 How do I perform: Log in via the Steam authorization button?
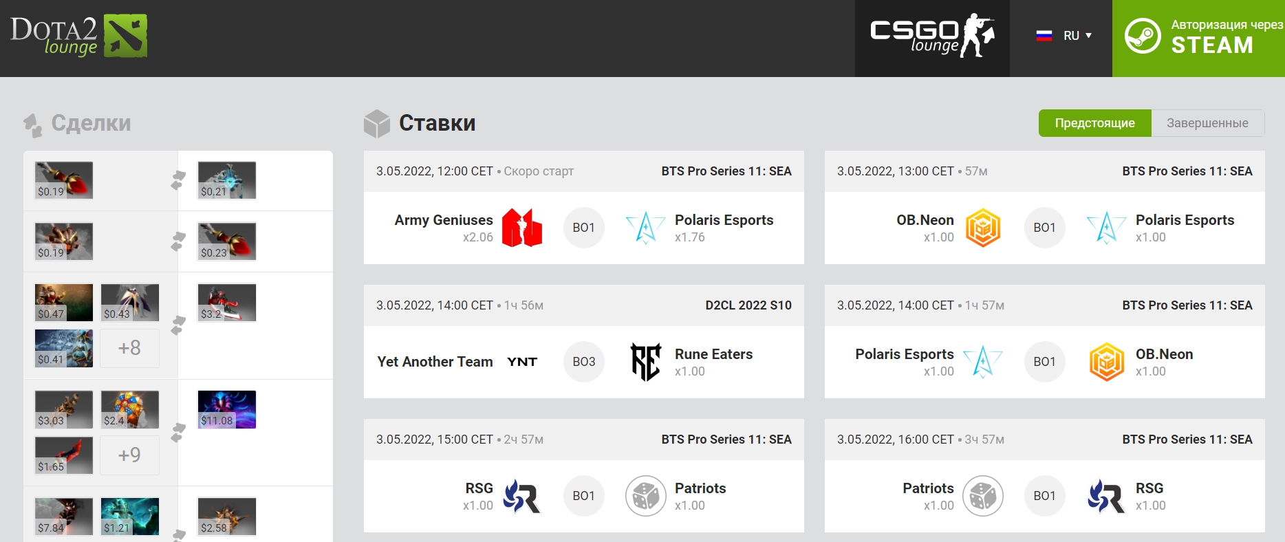1198,38
